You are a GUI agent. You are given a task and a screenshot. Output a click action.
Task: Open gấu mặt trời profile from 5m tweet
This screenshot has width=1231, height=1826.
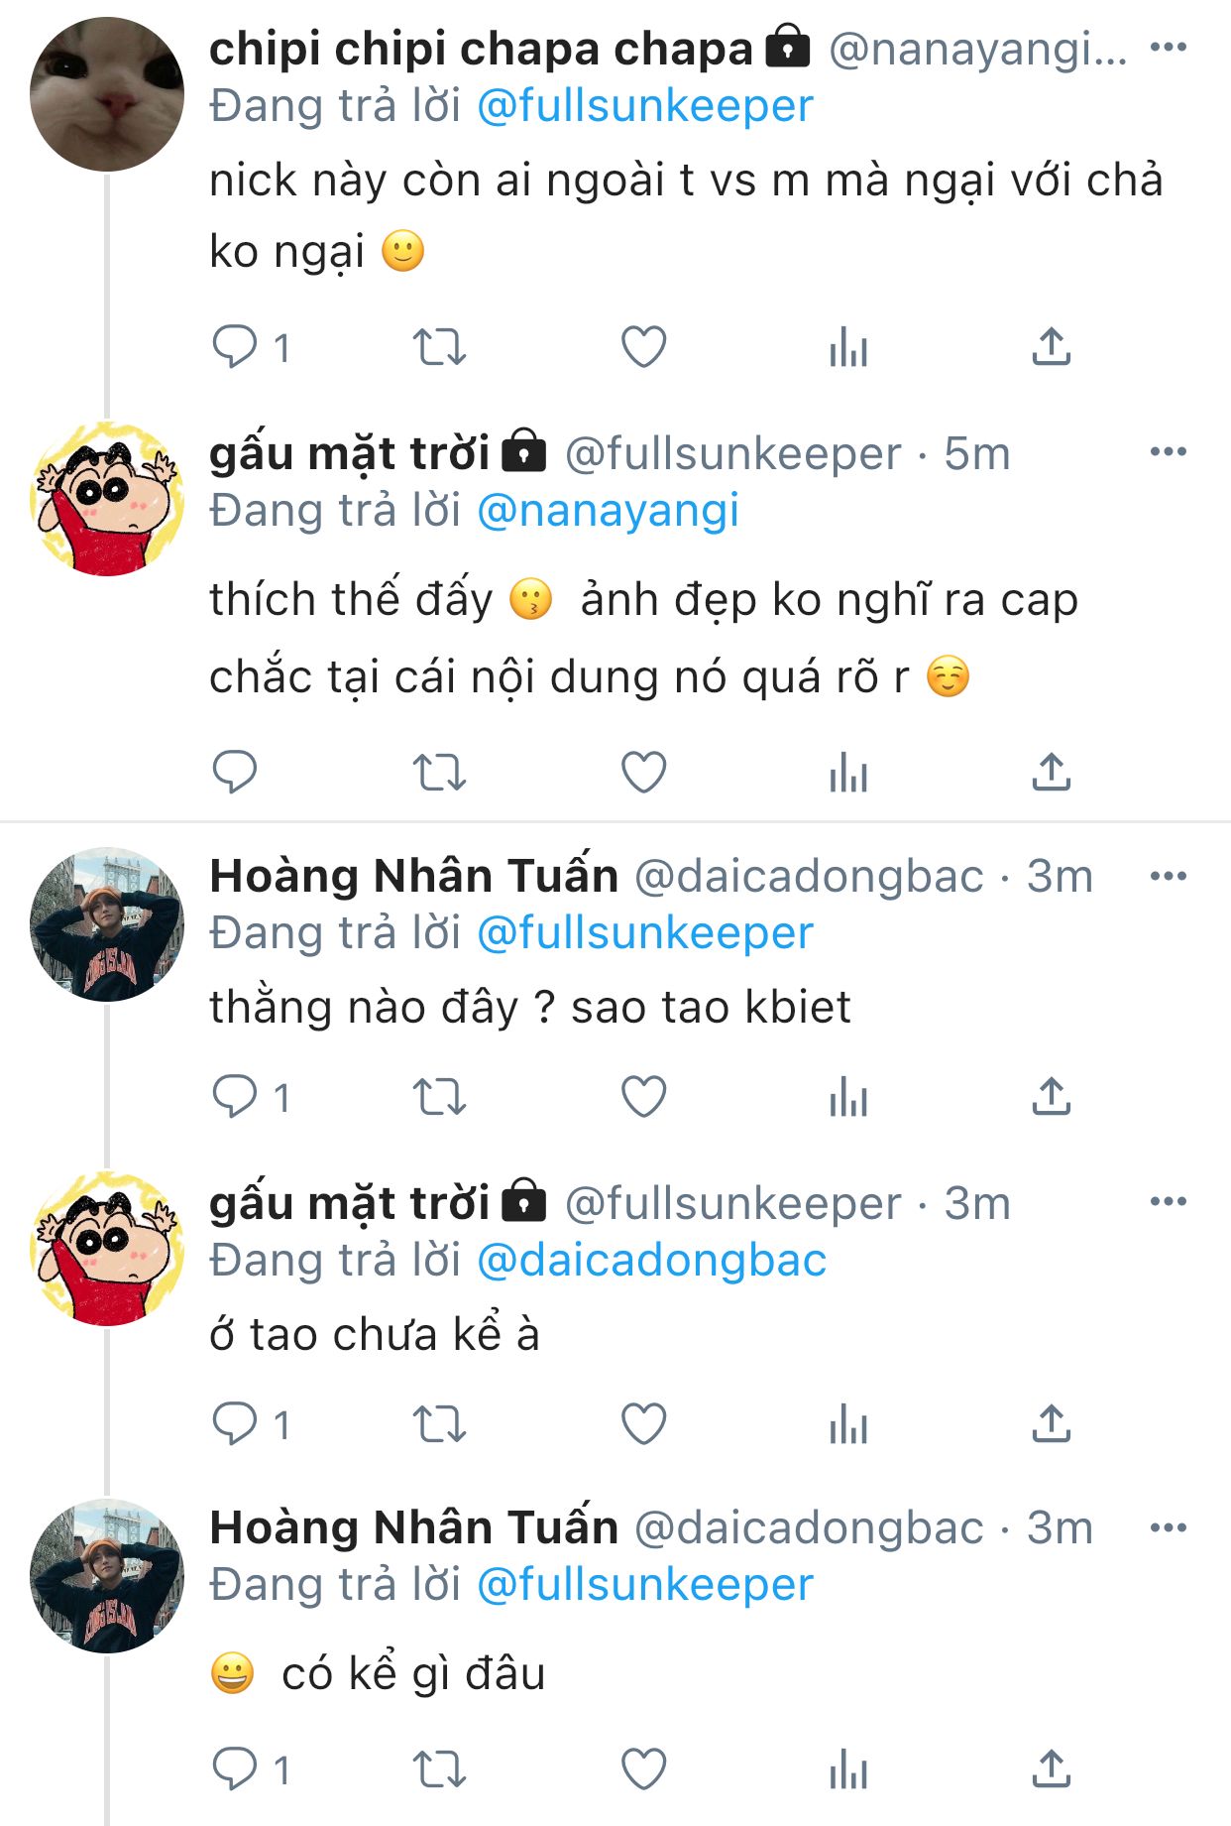349,453
